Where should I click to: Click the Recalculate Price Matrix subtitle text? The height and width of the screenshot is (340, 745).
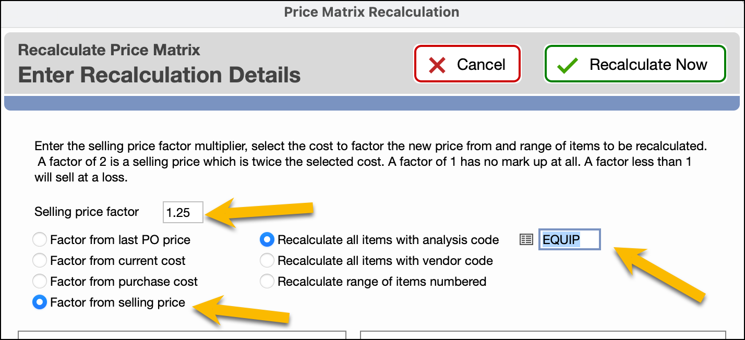(109, 51)
